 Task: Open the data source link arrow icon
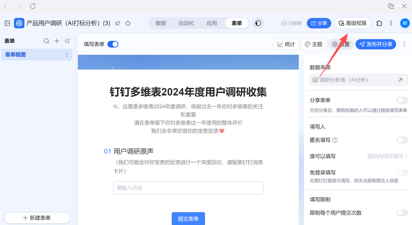click(x=400, y=80)
